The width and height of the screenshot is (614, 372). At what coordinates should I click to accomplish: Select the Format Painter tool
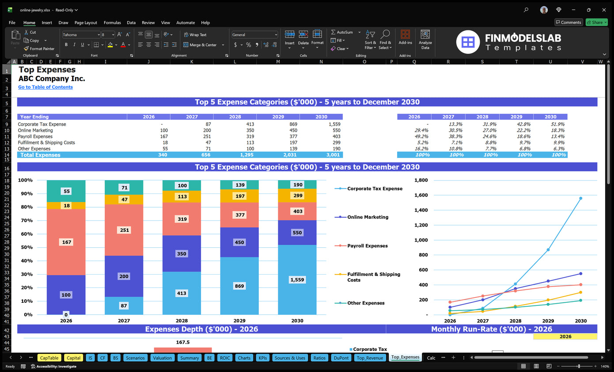pos(39,48)
